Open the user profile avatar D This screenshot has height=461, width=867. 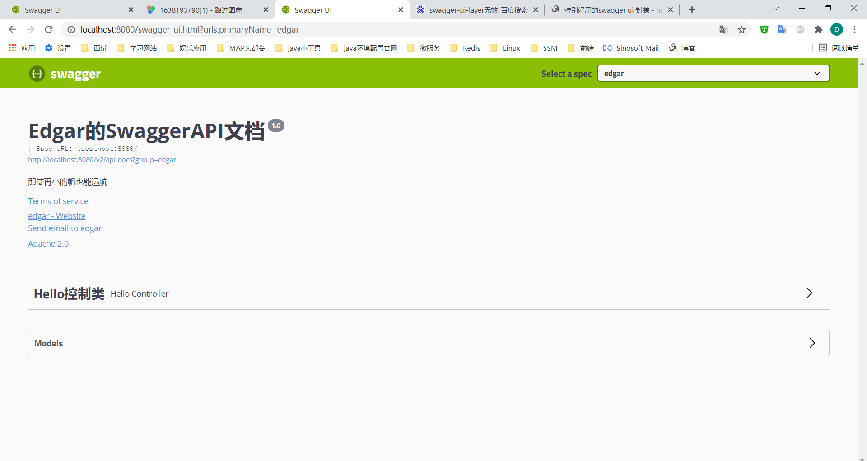pos(836,29)
